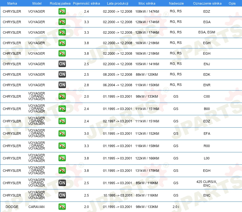This screenshot has height=212, width=242.
Task: Click the CARAVAN model cell
Action: pos(37,207)
